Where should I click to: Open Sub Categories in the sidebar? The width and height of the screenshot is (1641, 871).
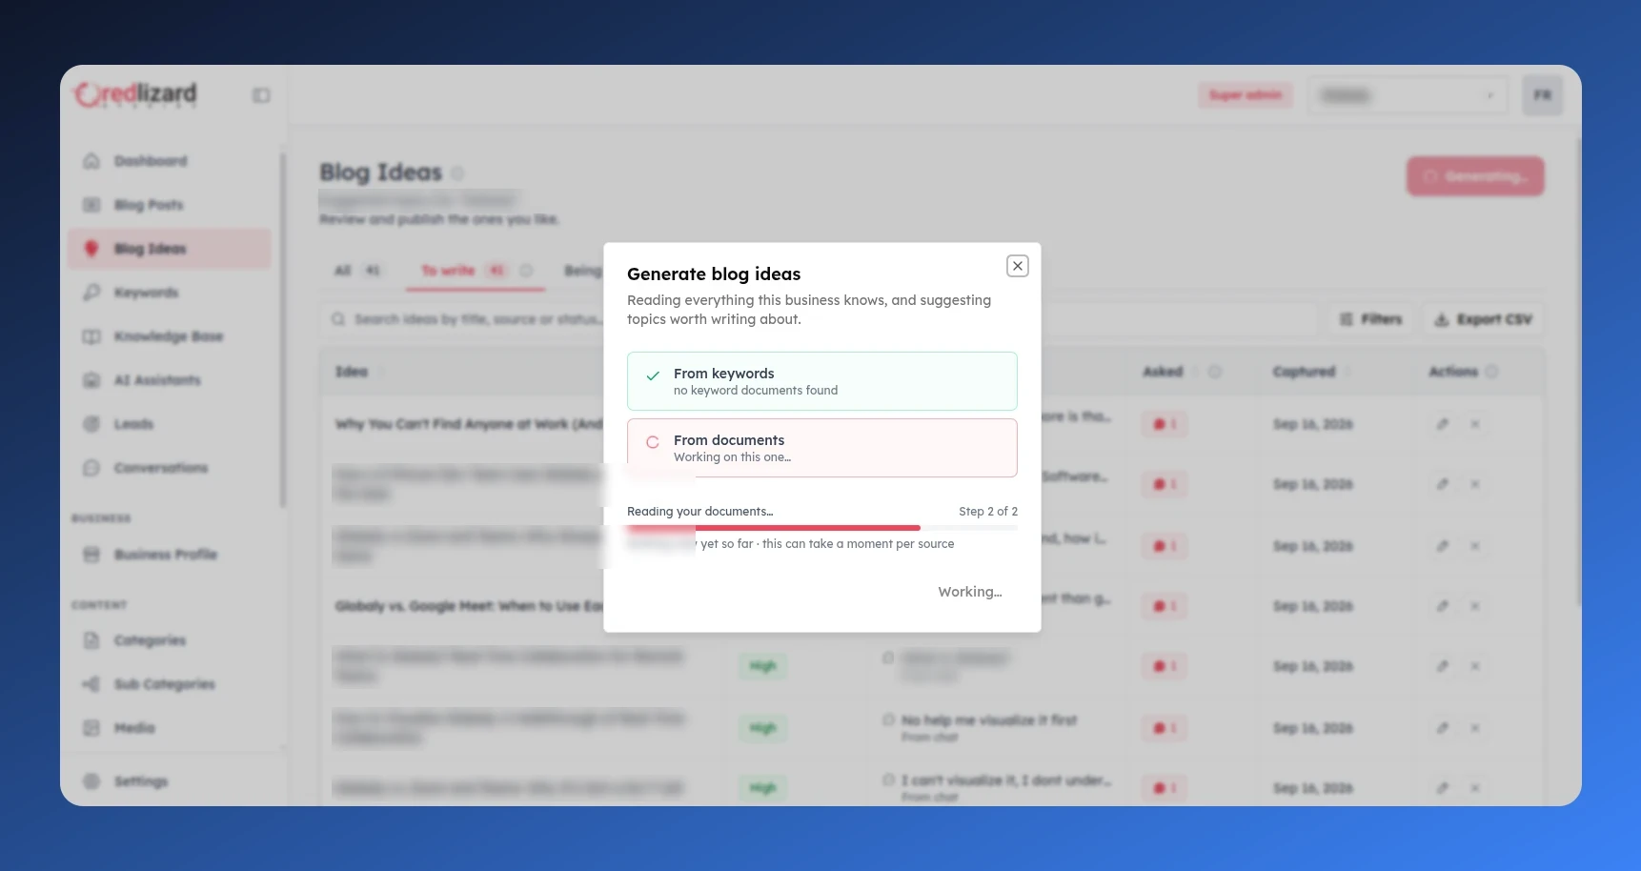click(x=170, y=684)
